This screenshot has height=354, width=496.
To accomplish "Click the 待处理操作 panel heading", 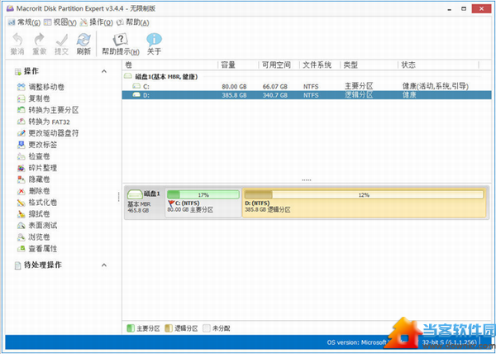I will pyautogui.click(x=42, y=265).
